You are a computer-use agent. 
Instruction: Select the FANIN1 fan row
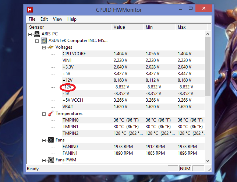click(133, 153)
